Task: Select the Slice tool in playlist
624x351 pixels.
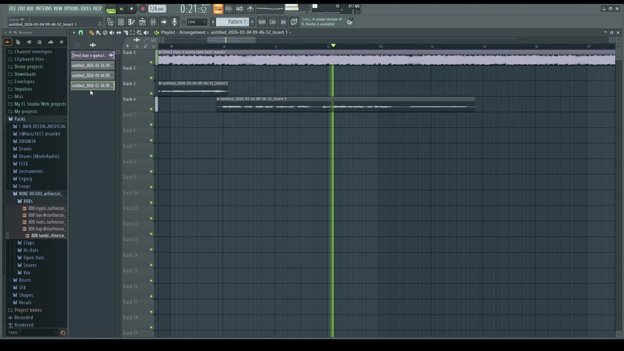Action: coord(125,33)
